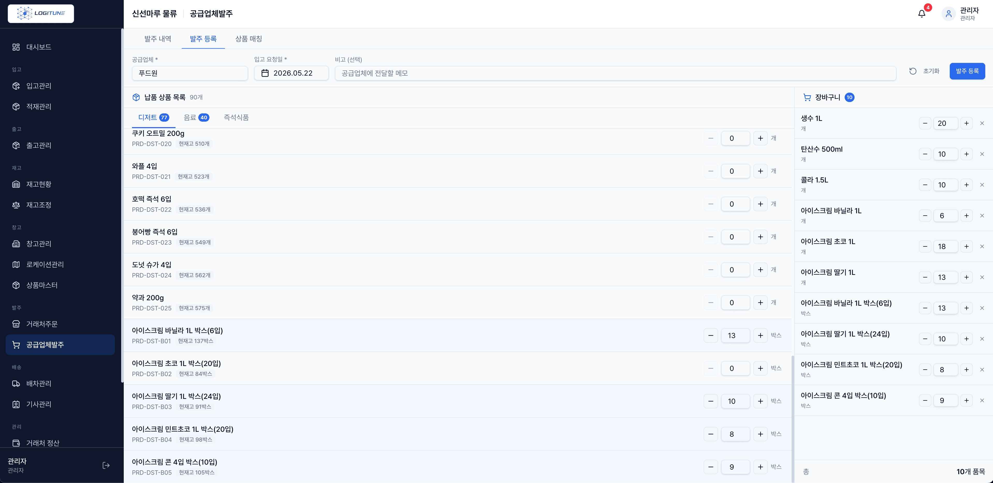The image size is (993, 483).
Task: Increase 아이스크림 민트초코 1L 박스(20입) cart quantity
Action: [x=966, y=370]
